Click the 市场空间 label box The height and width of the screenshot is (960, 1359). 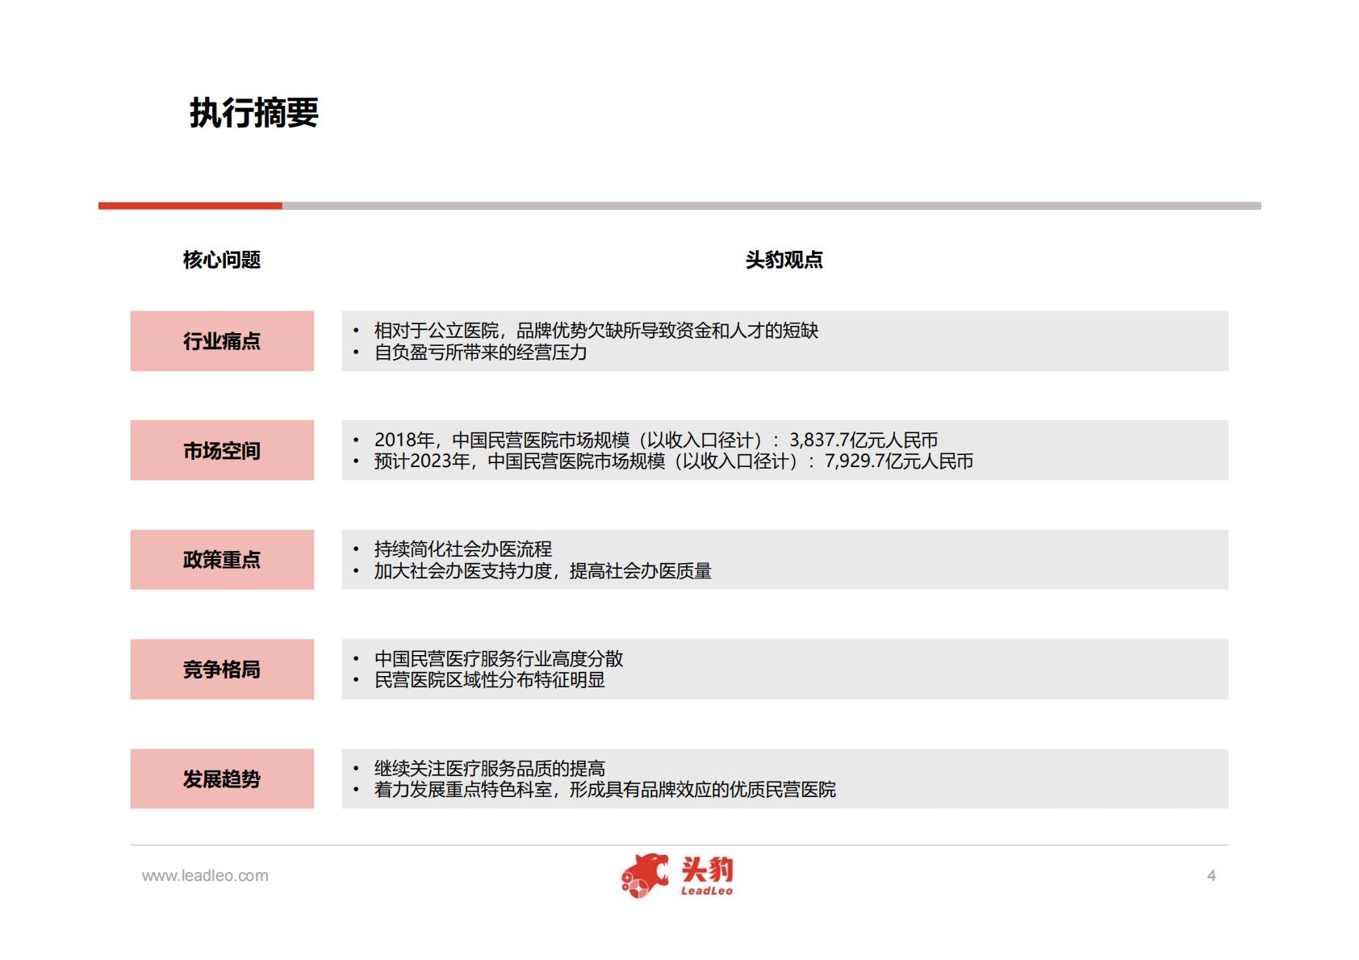[222, 450]
